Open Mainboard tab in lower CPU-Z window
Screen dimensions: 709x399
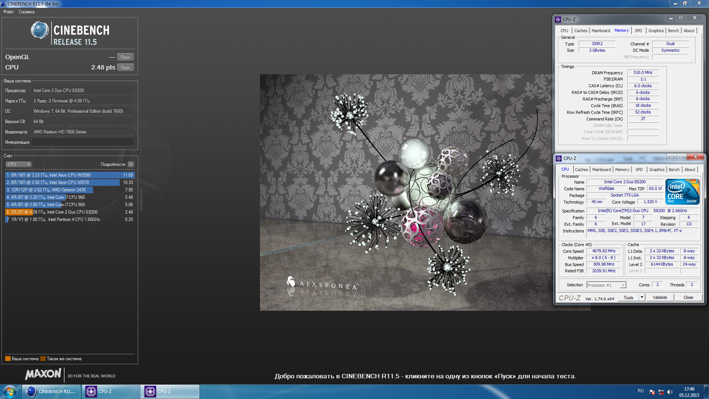[602, 170]
